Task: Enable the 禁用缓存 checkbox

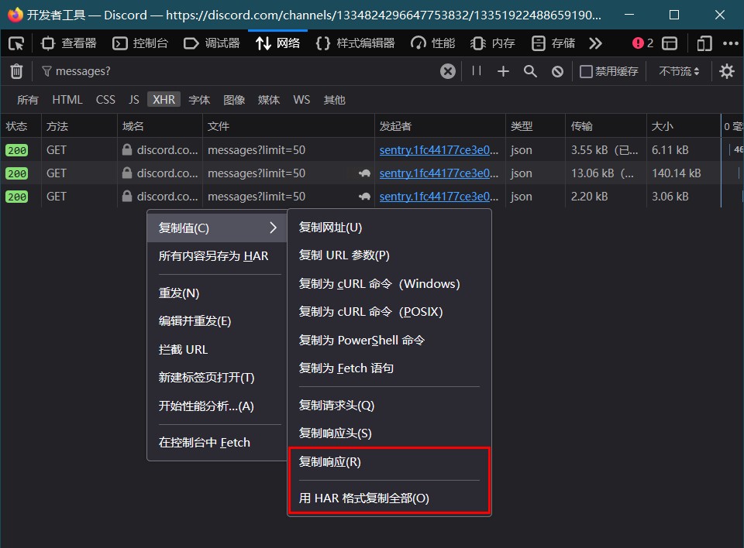Action: click(587, 71)
